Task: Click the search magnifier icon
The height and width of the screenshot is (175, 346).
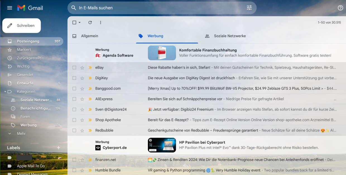Action: point(74,8)
